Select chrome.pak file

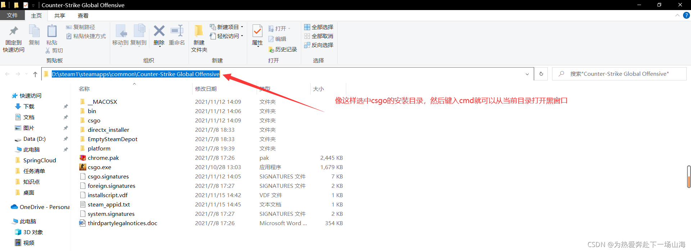point(103,158)
